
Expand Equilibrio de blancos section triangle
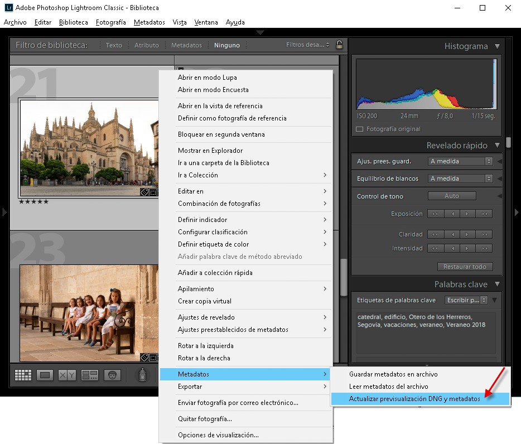click(499, 179)
